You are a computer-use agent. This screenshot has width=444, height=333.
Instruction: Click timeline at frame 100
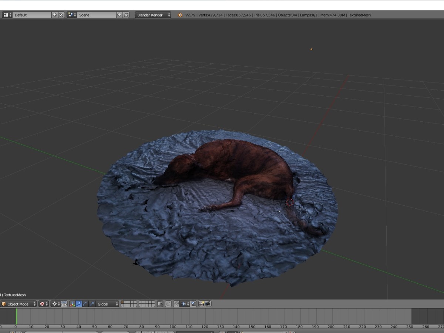[x=173, y=316]
